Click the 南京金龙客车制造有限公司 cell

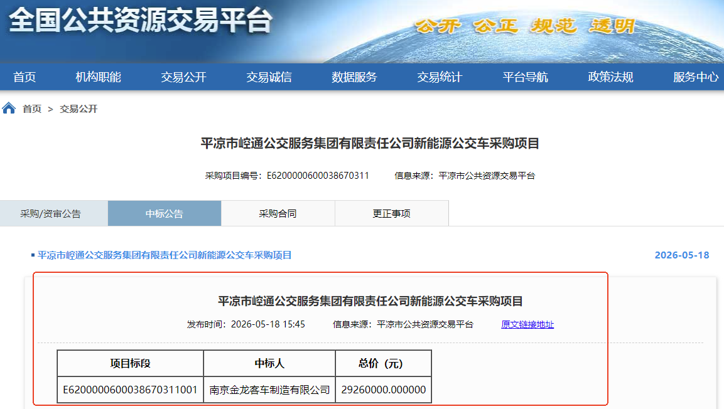coord(269,390)
